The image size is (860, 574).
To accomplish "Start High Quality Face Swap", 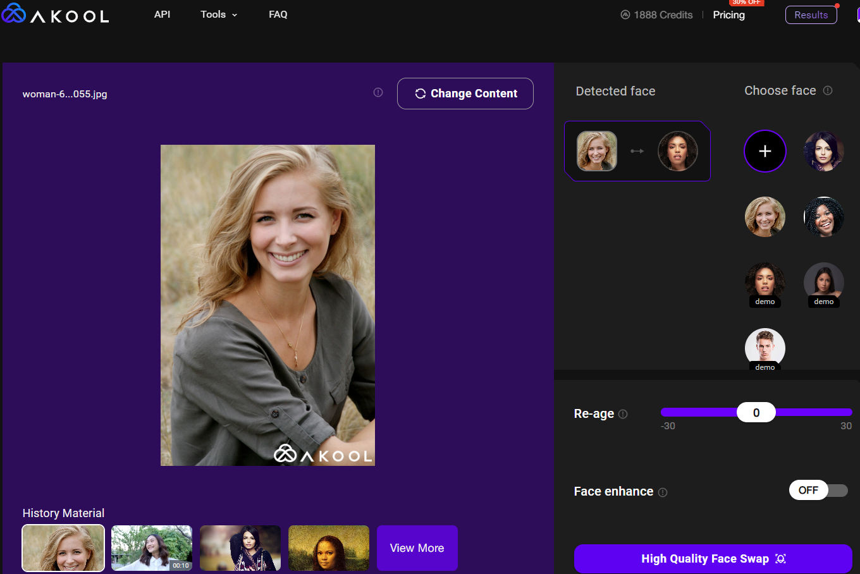I will (713, 559).
